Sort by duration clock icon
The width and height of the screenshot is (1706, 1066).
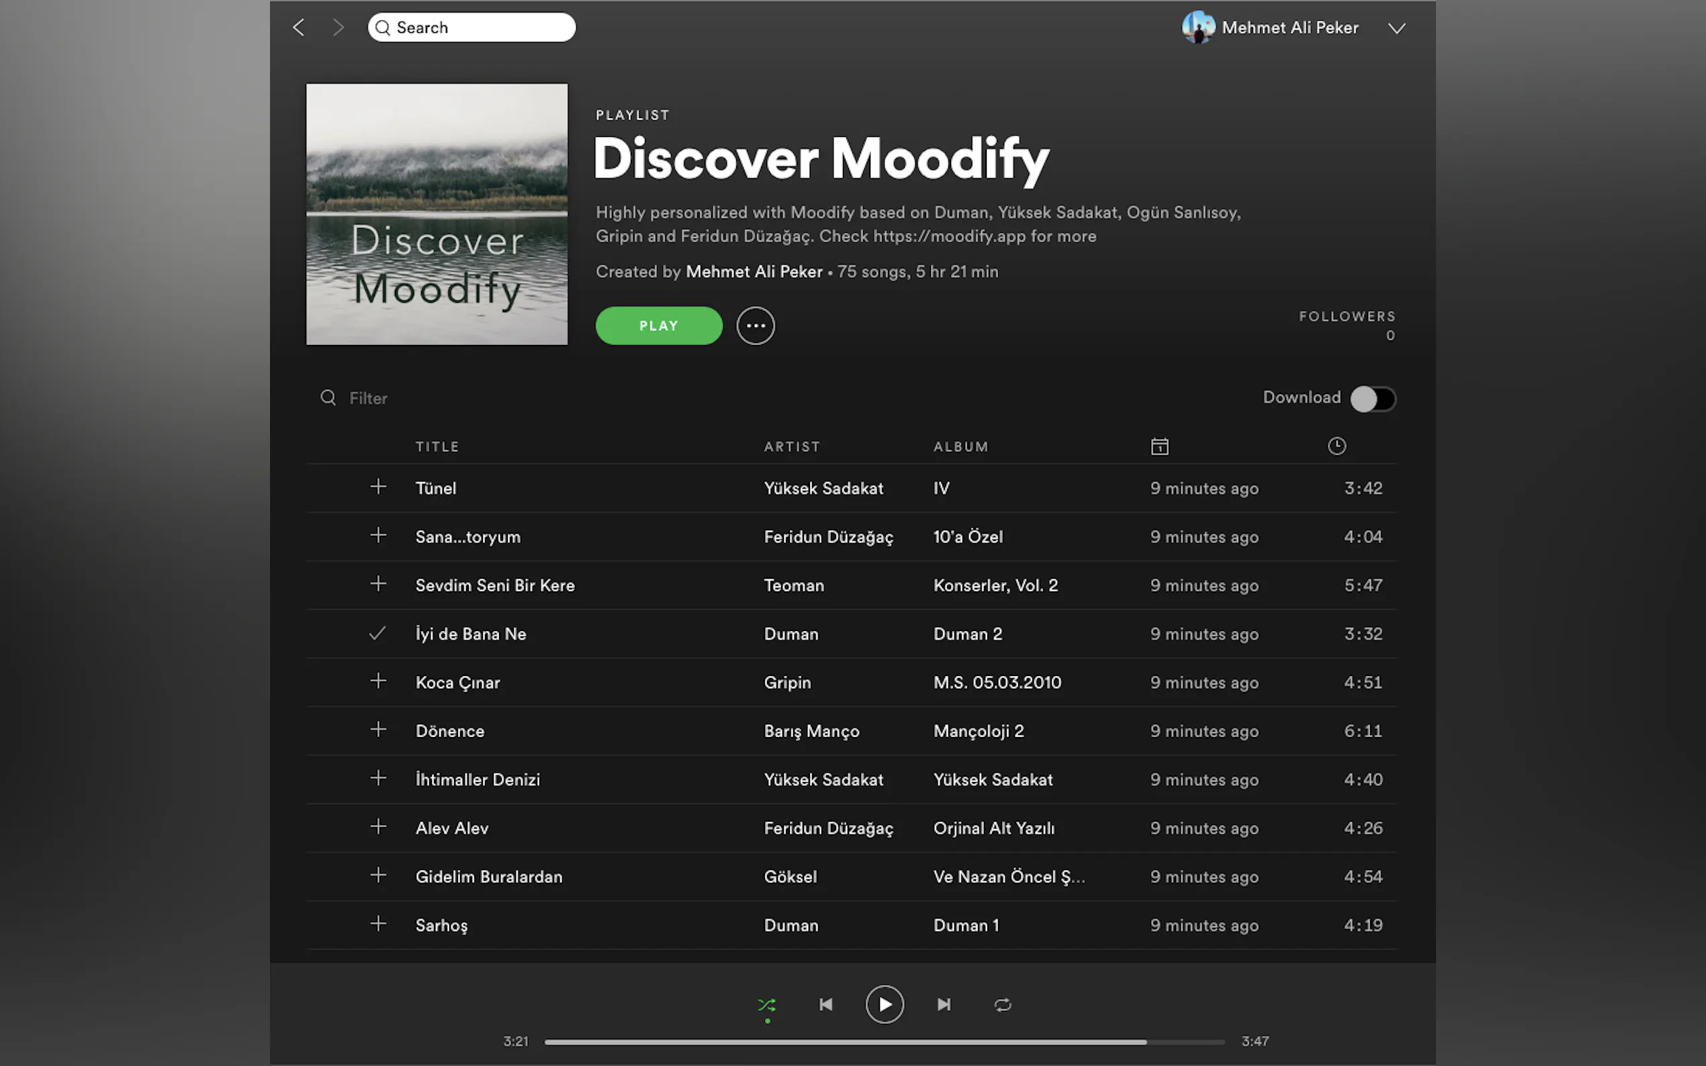click(1337, 446)
